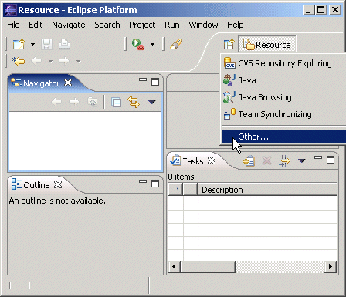This screenshot has height=297, width=346.
Task: Minimize the Tasks view
Action: (318, 157)
